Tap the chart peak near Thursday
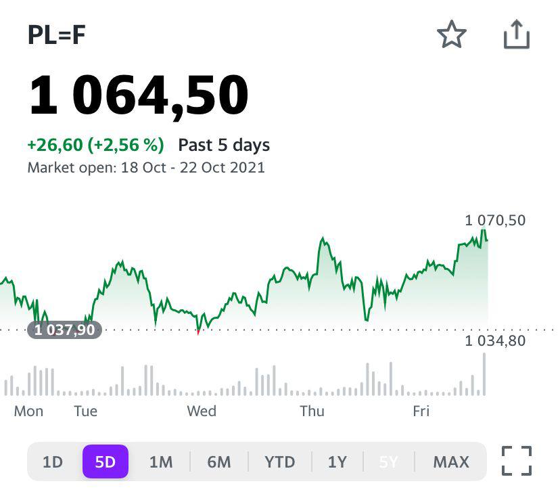Viewport: 560px width, 496px height. click(x=323, y=239)
